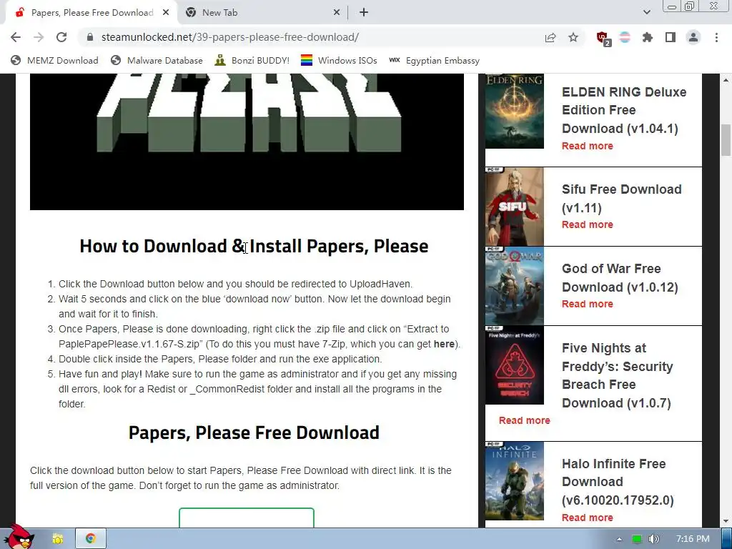Screen dimensions: 732x549
Task: Click the ELDEN RING cover thumbnail
Action: tap(515, 111)
